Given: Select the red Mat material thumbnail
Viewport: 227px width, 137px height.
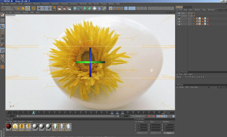Looking at the screenshot, I should (9, 126).
